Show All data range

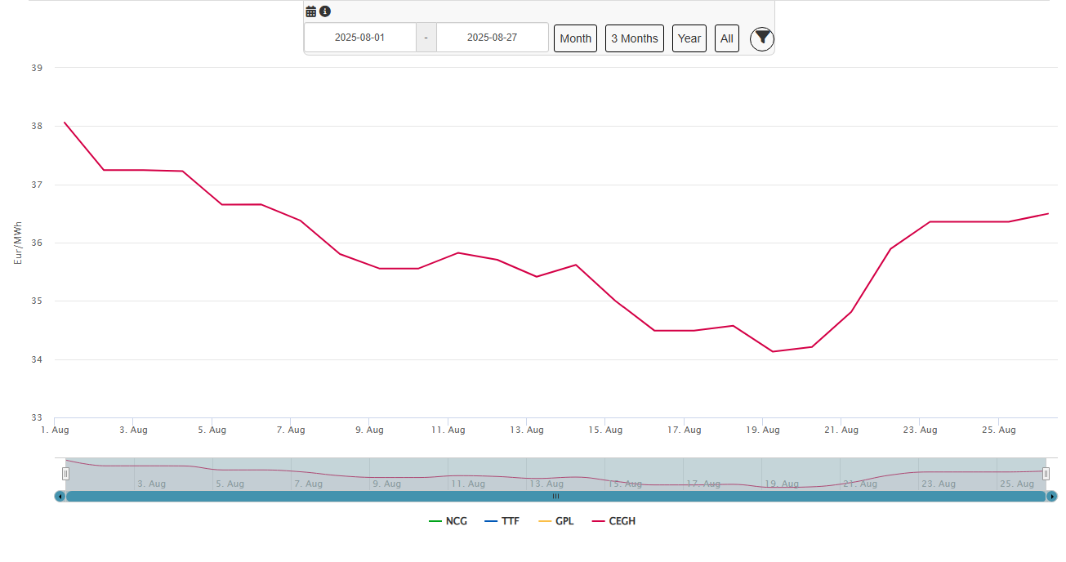(x=726, y=38)
